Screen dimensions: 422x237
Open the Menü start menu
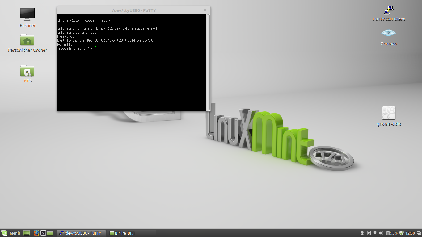pyautogui.click(x=11, y=233)
